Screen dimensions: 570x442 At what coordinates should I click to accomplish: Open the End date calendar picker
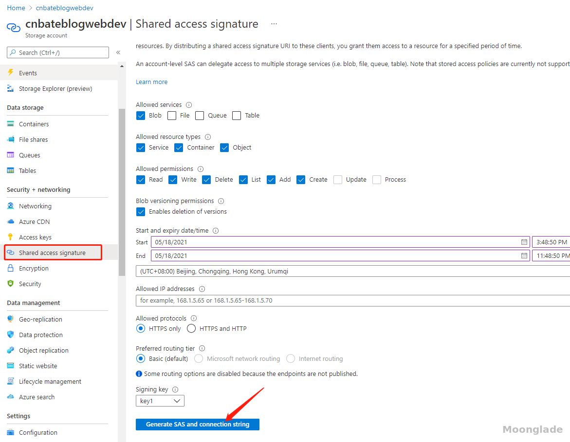coord(524,255)
